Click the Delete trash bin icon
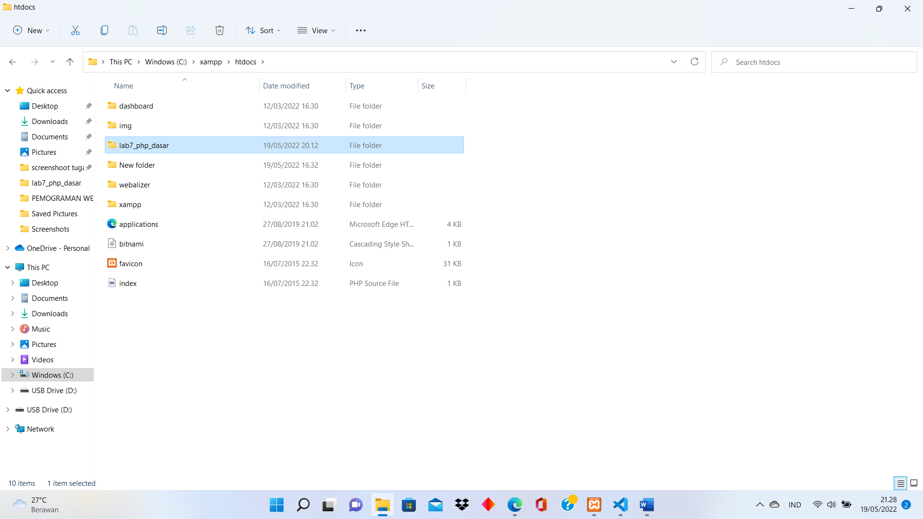The height and width of the screenshot is (519, 923). (x=220, y=30)
